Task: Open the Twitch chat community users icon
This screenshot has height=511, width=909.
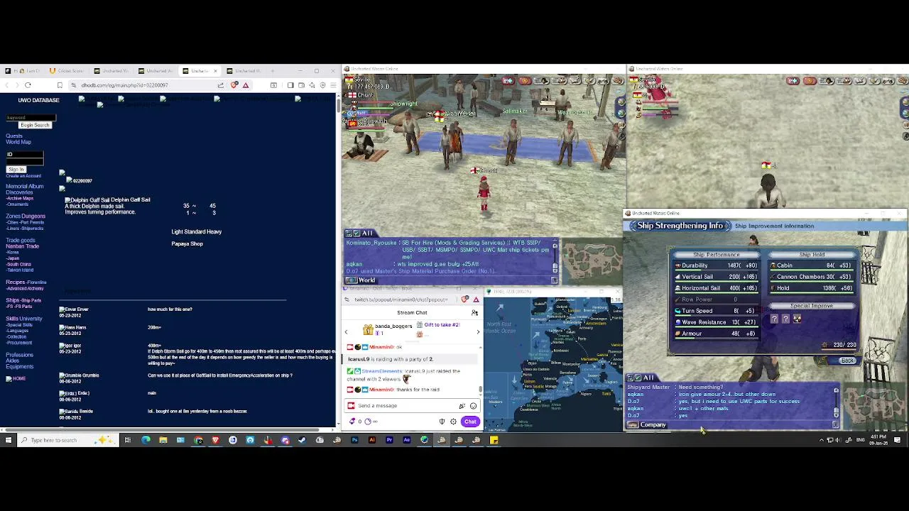Action: click(474, 312)
